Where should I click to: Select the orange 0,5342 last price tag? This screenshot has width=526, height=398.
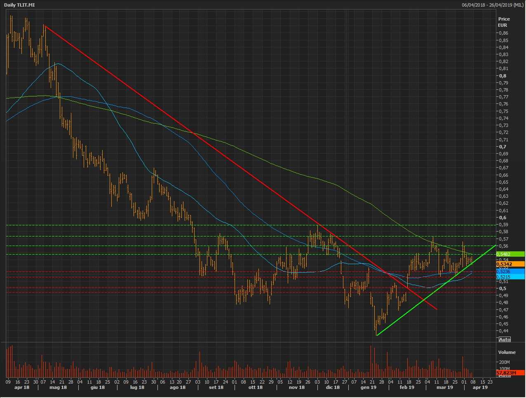pyautogui.click(x=510, y=264)
